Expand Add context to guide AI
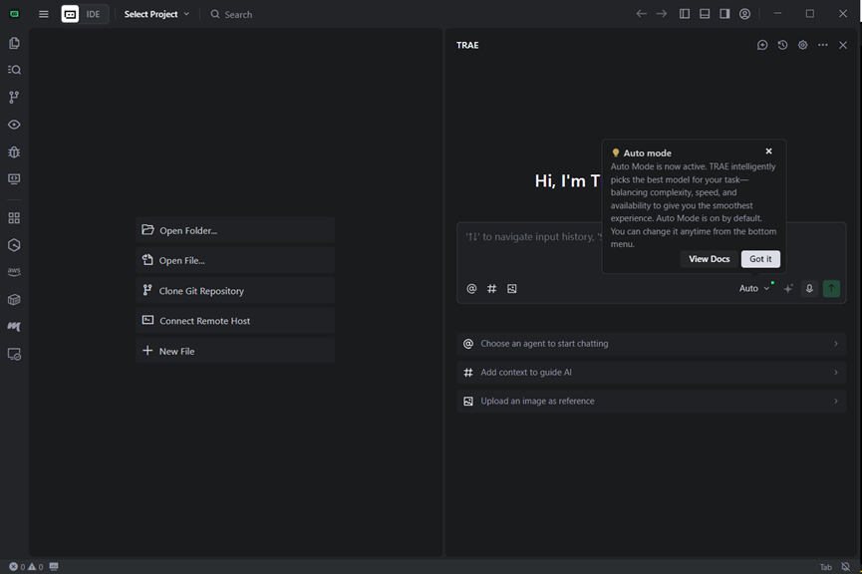The image size is (862, 574). pos(652,373)
